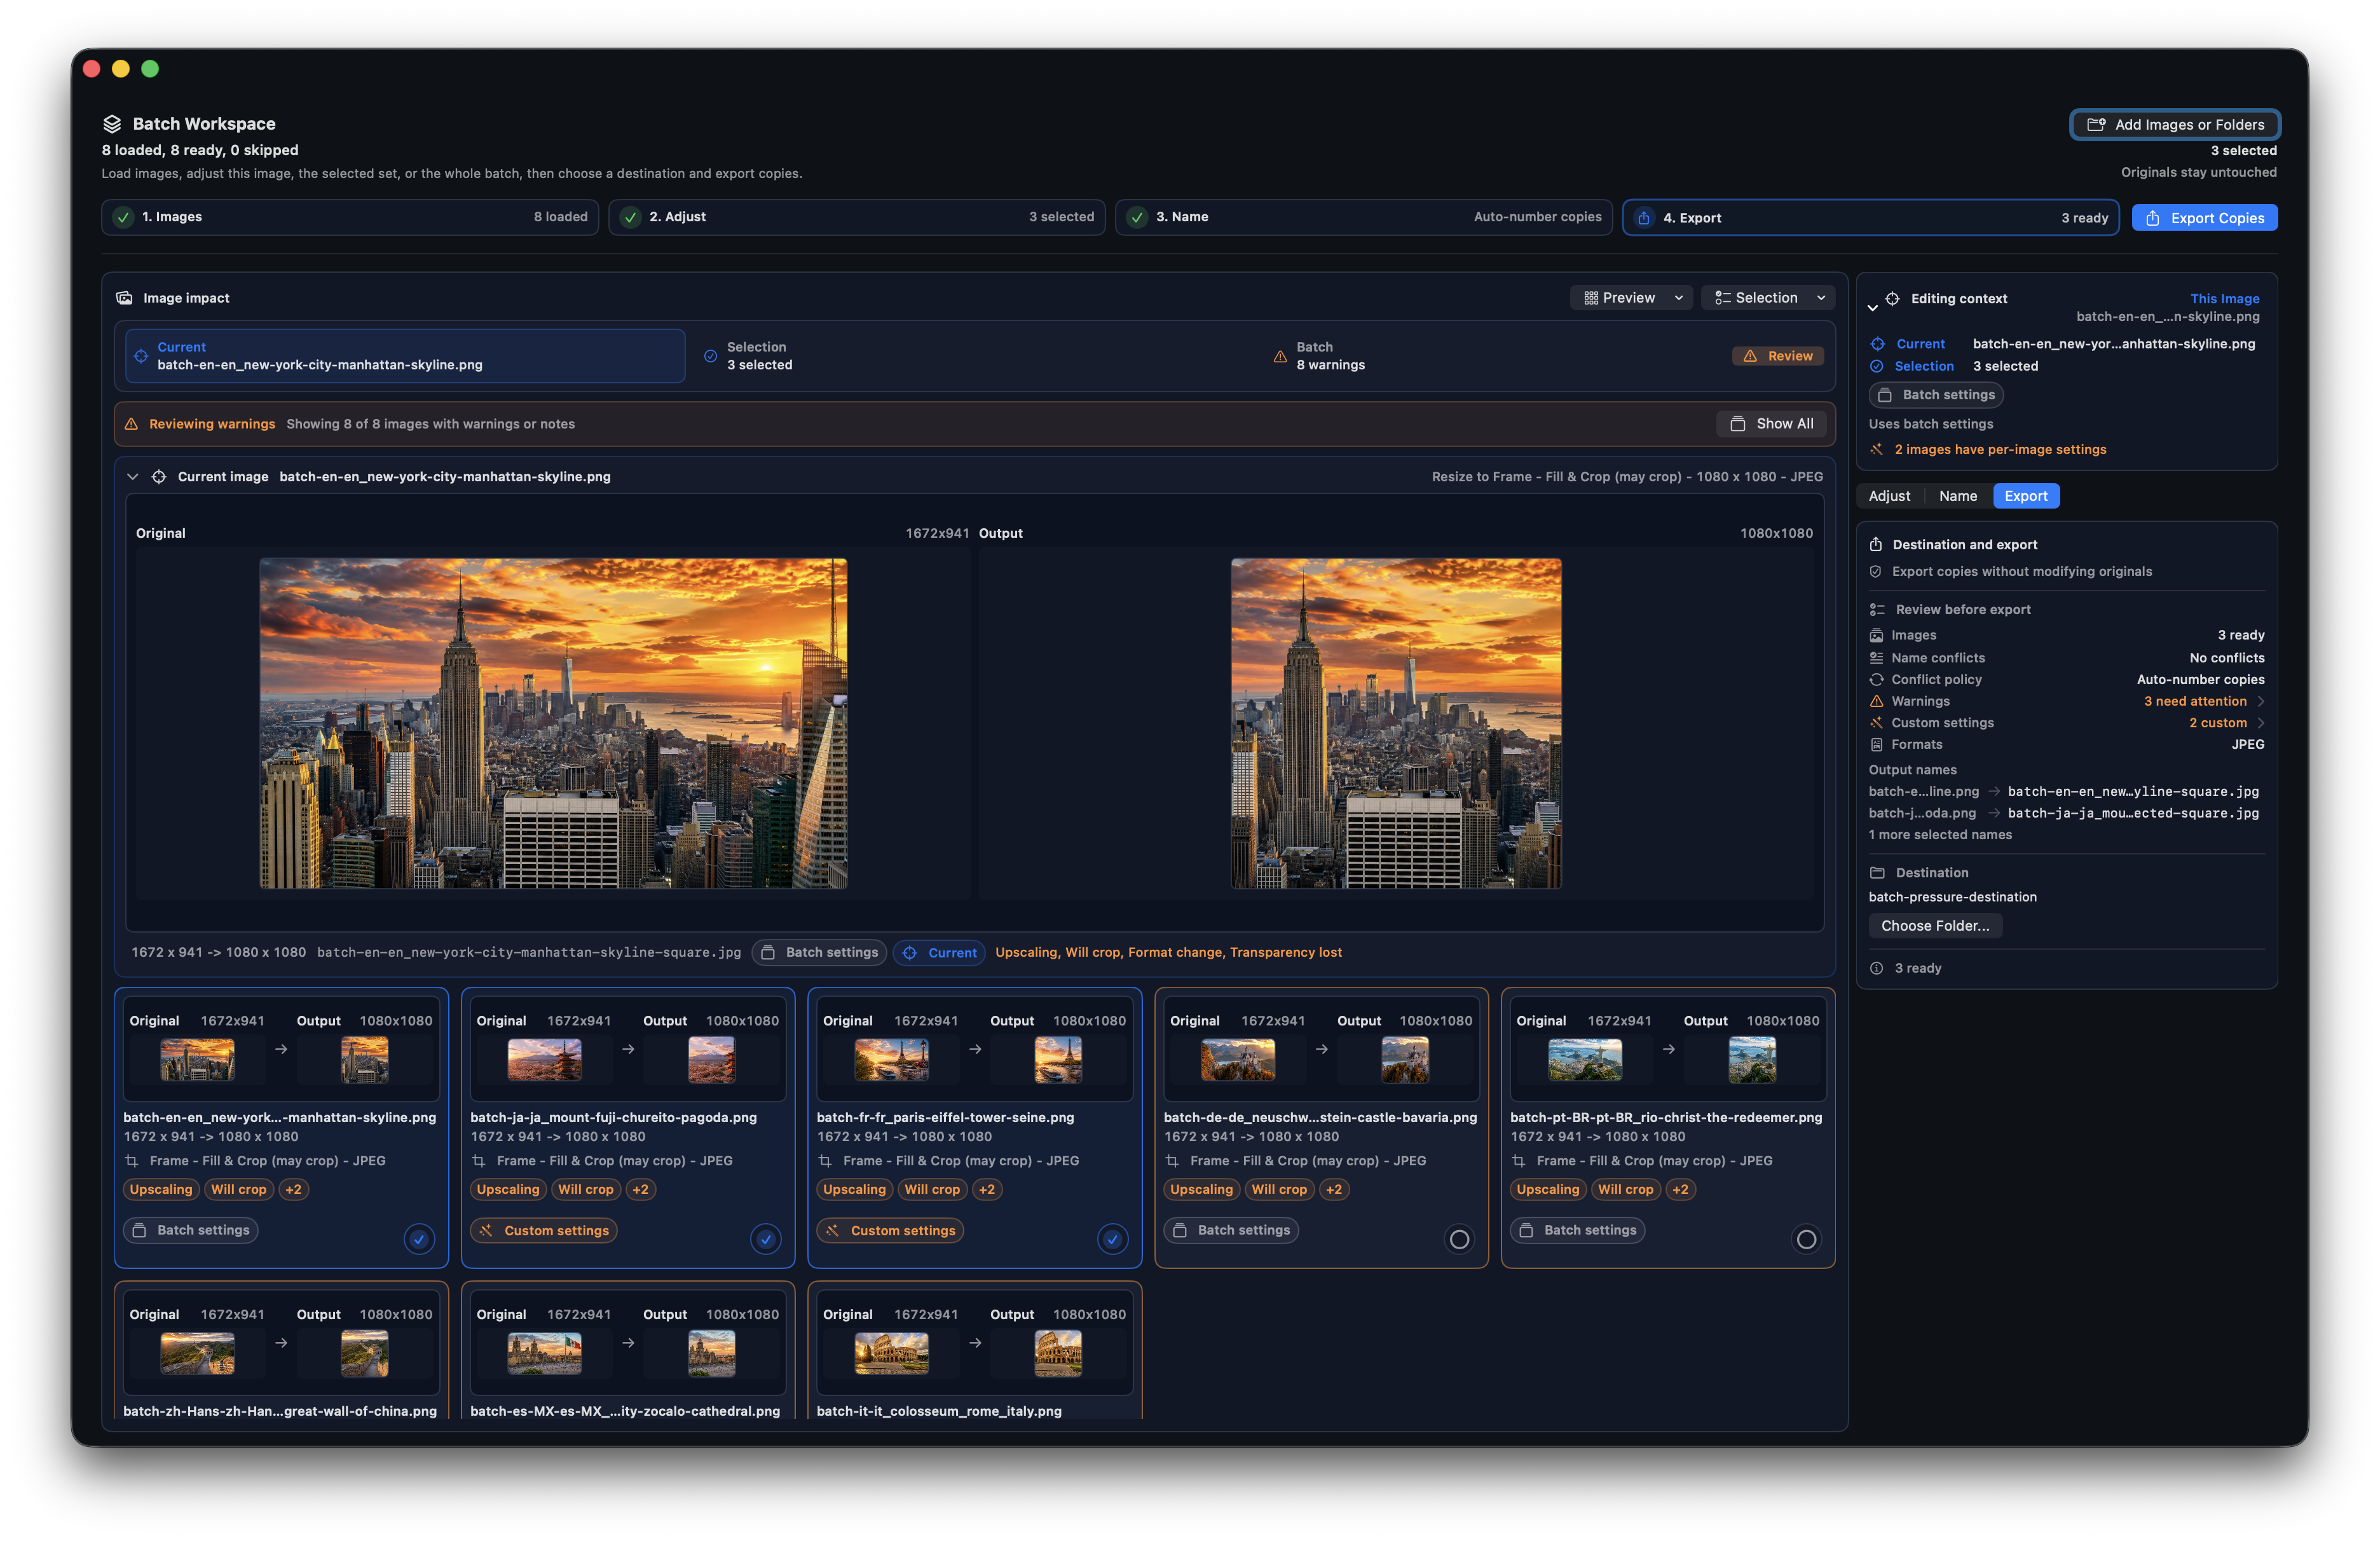Click the shield icon beside Export copies without modifying
2380x1541 pixels.
click(x=1876, y=572)
